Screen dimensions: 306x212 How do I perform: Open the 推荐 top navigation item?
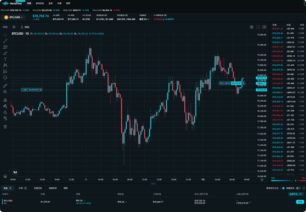pos(68,3)
